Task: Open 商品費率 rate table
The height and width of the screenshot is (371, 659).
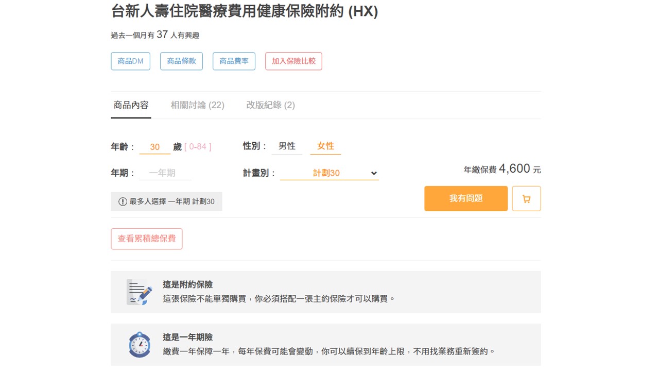Action: coord(234,61)
